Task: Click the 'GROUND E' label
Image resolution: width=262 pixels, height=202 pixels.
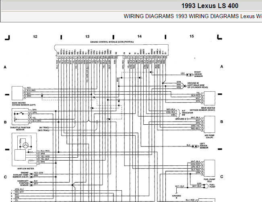Action: (x=176, y=197)
